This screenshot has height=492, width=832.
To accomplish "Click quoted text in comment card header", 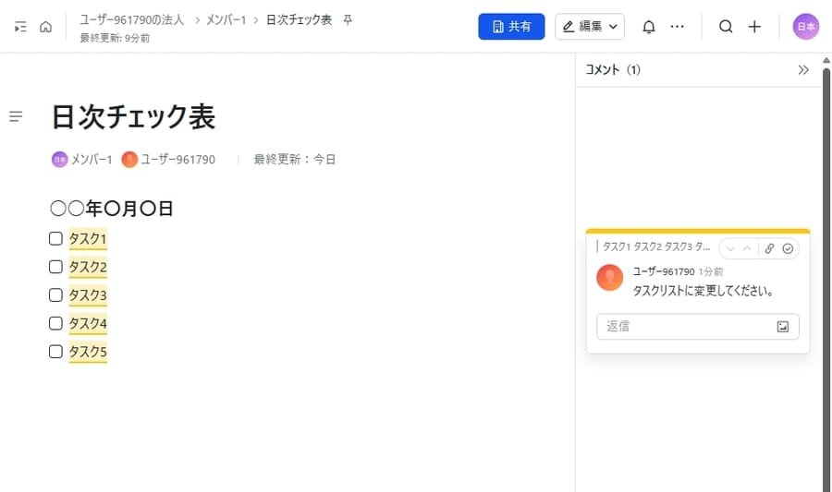I will point(655,246).
